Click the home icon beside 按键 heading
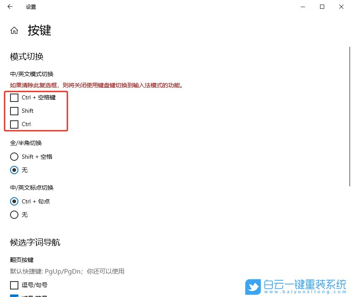Screen dimensions: 351x297 [14, 30]
